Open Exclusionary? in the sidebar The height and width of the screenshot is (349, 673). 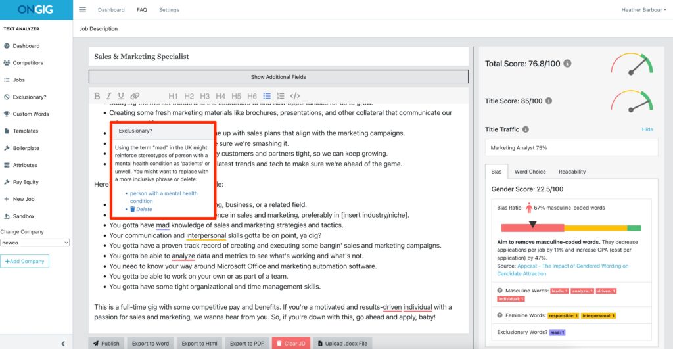pyautogui.click(x=29, y=97)
